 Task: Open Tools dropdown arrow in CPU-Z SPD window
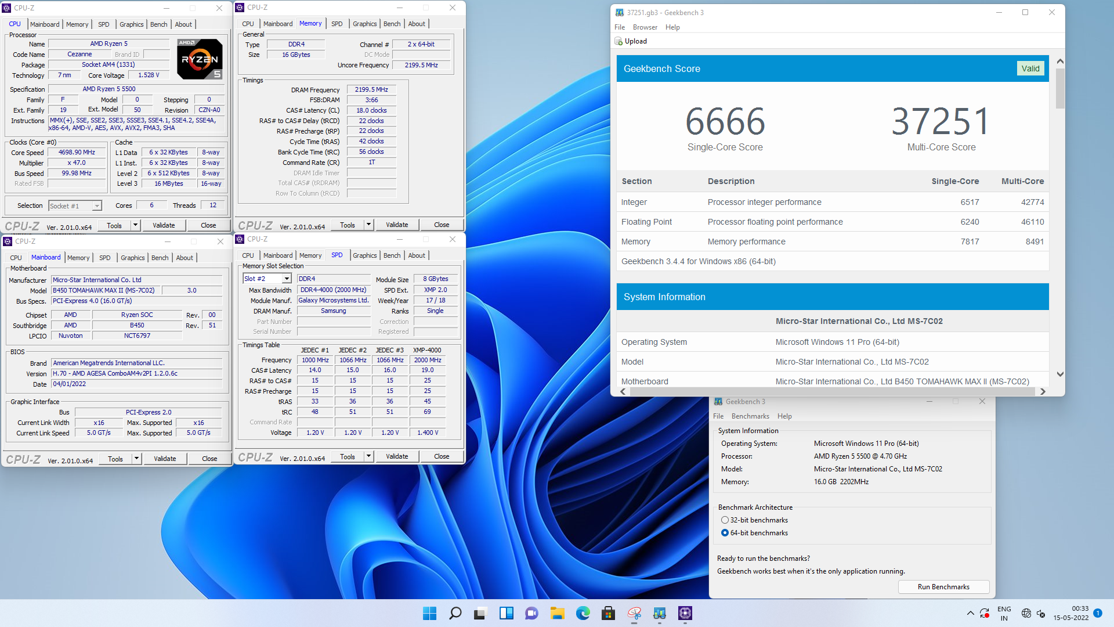368,456
